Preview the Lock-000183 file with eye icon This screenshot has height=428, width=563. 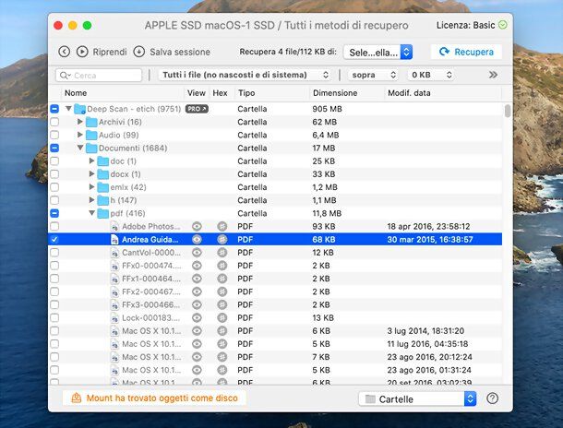pos(197,318)
